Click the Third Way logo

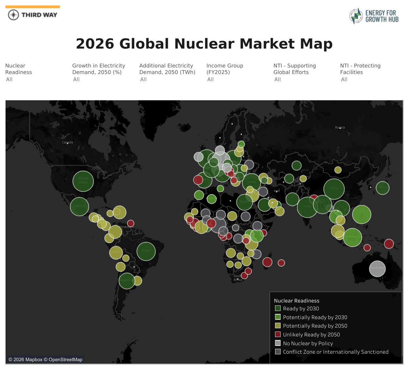pos(33,15)
